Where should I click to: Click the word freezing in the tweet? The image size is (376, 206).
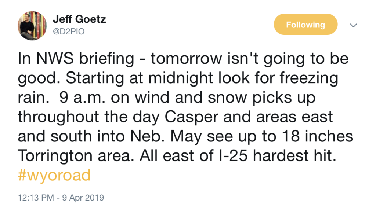pos(309,78)
